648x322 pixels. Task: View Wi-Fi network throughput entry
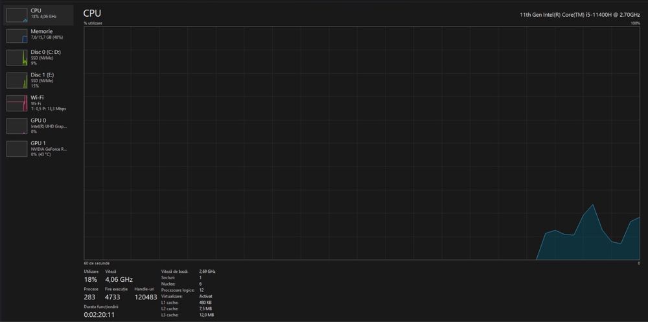click(x=38, y=103)
